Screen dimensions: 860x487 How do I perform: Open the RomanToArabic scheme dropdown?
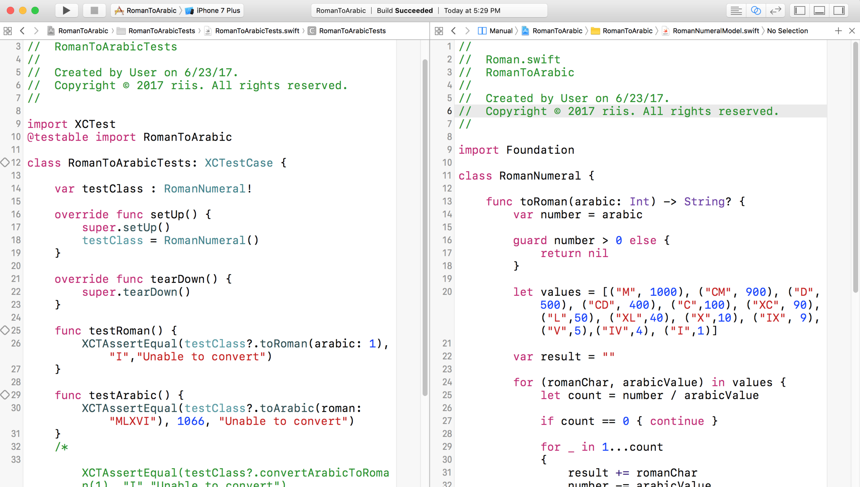151,10
